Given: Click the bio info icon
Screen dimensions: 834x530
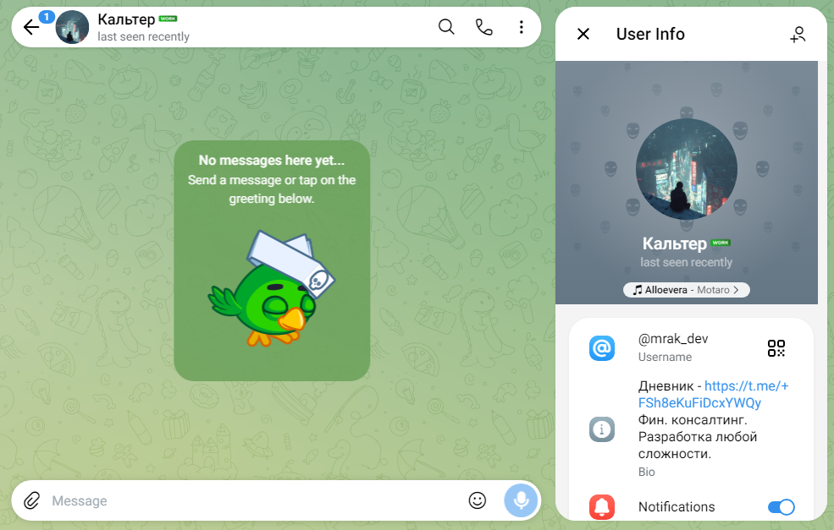Looking at the screenshot, I should [602, 429].
